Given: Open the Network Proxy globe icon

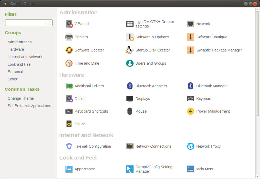Looking at the screenshot, I should pyautogui.click(x=191, y=146).
